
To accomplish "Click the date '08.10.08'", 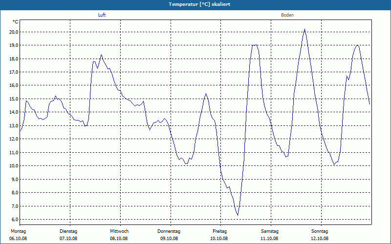I will click(x=119, y=239).
